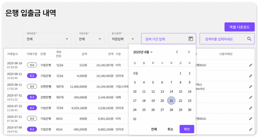Pick day 15 in calendar
Image resolution: width=261 pixels, height=137 pixels.
[181, 92]
